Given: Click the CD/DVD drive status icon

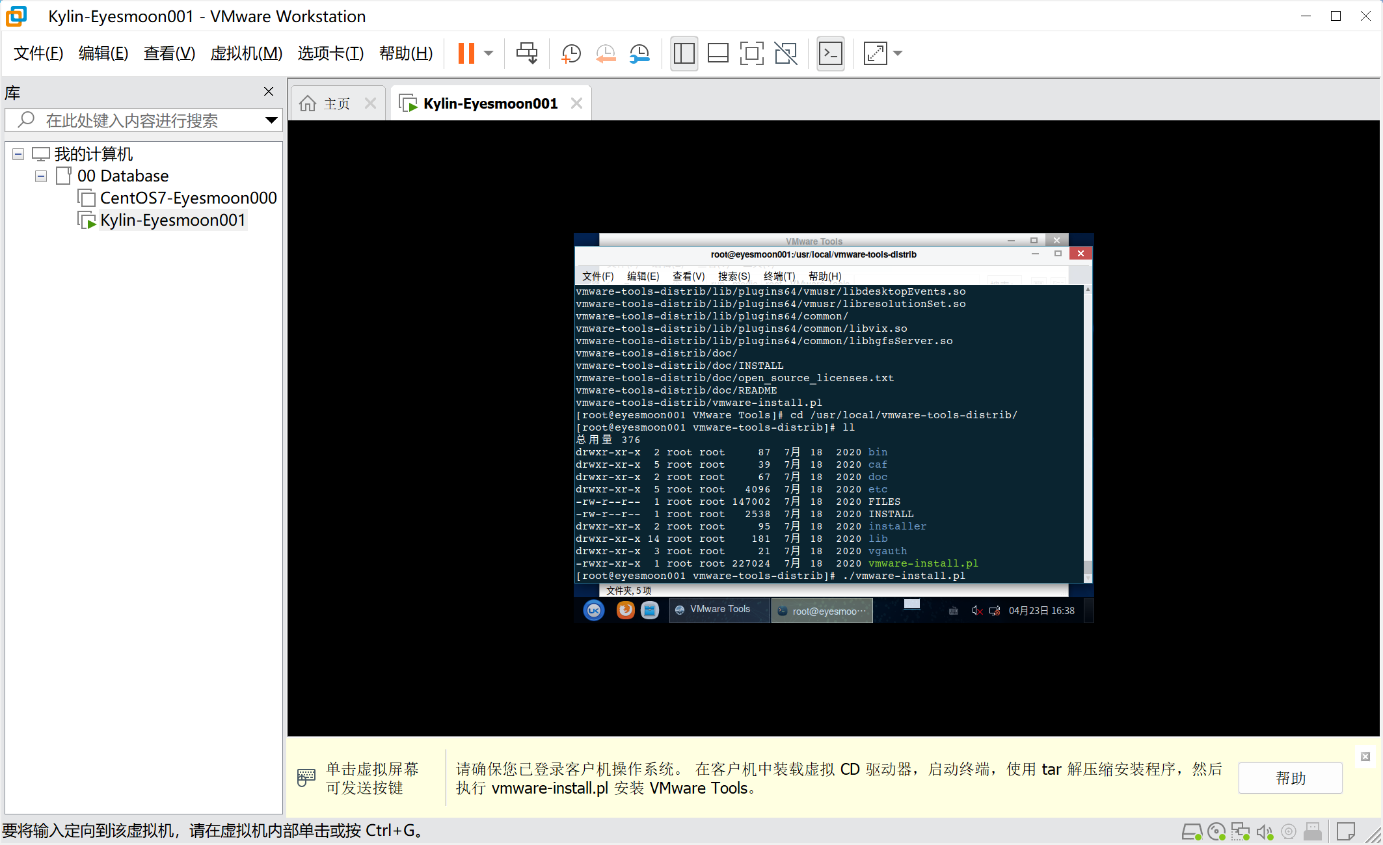Looking at the screenshot, I should tap(1216, 831).
